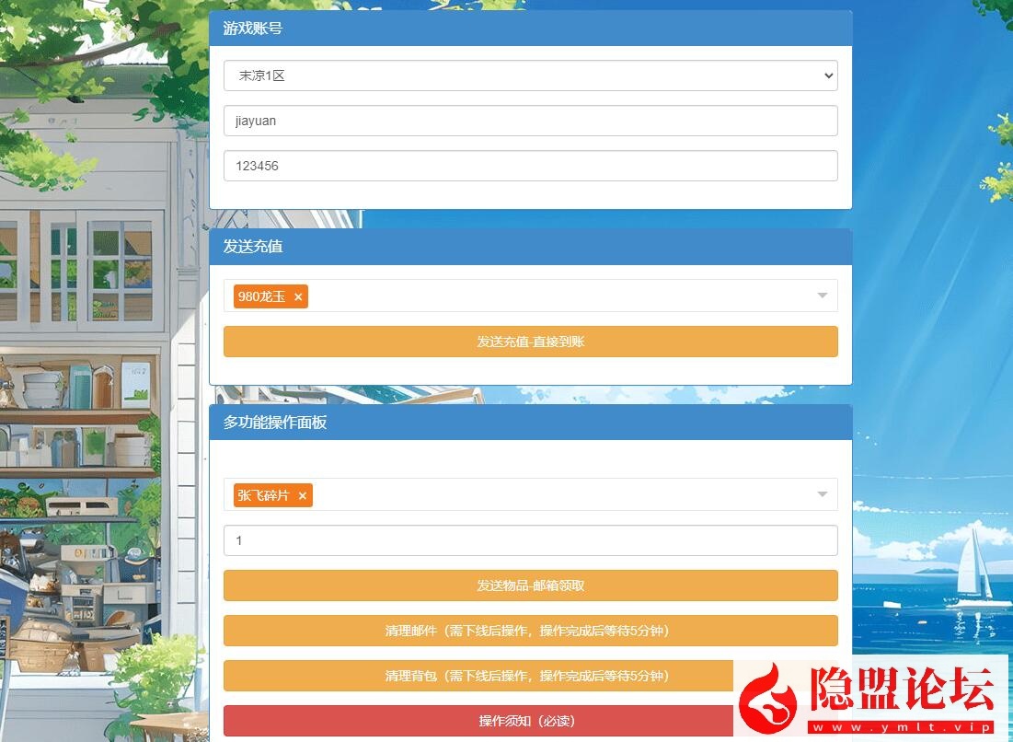Image resolution: width=1013 pixels, height=742 pixels.
Task: Click the 清理背包 button
Action: 478,676
